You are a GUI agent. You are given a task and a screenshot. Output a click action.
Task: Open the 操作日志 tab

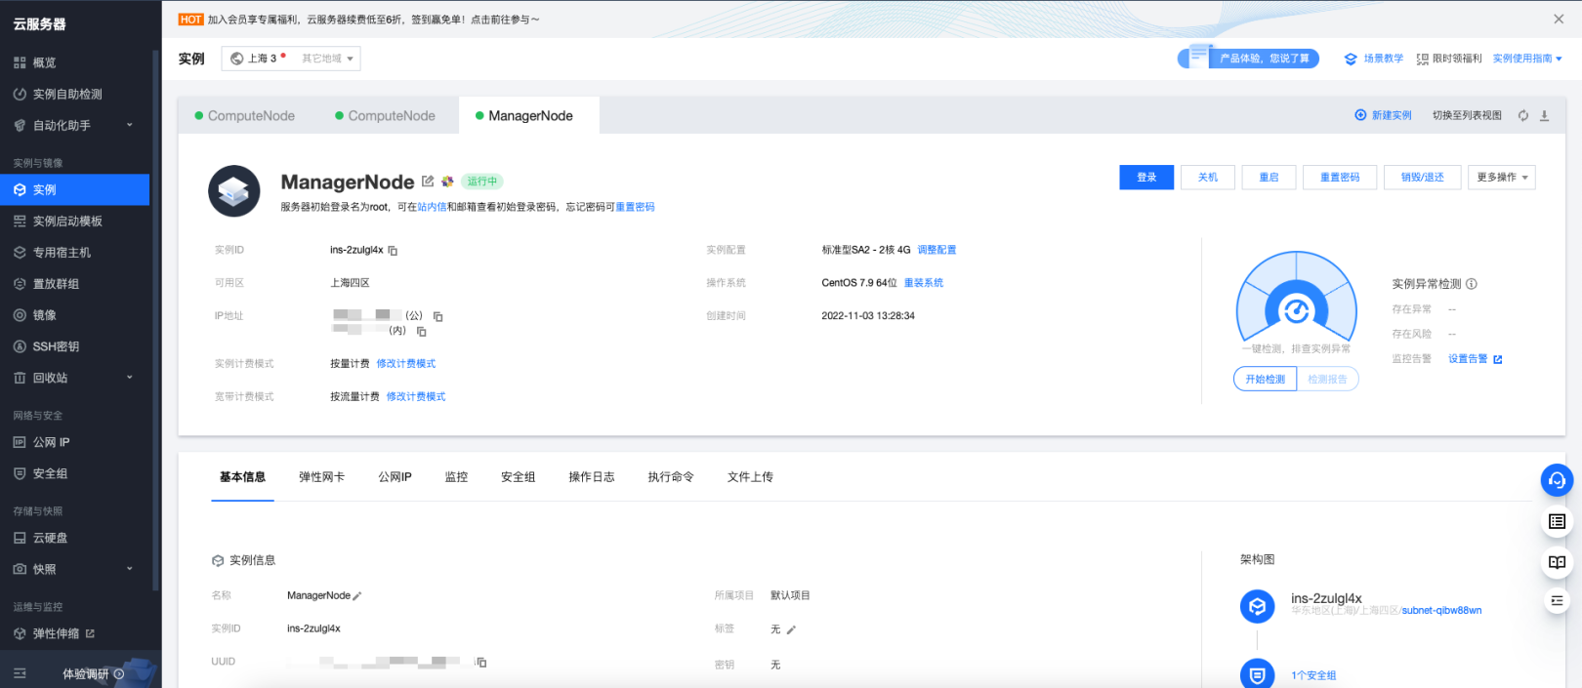[592, 477]
